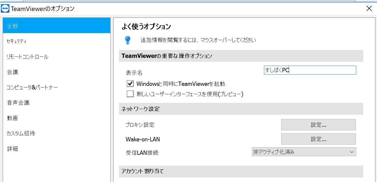Go to コンピュータ&パートナー category
This screenshot has height=182, width=377.
57,87
